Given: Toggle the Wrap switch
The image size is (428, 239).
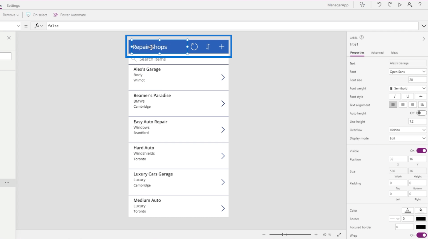Looking at the screenshot, I should (421, 235).
